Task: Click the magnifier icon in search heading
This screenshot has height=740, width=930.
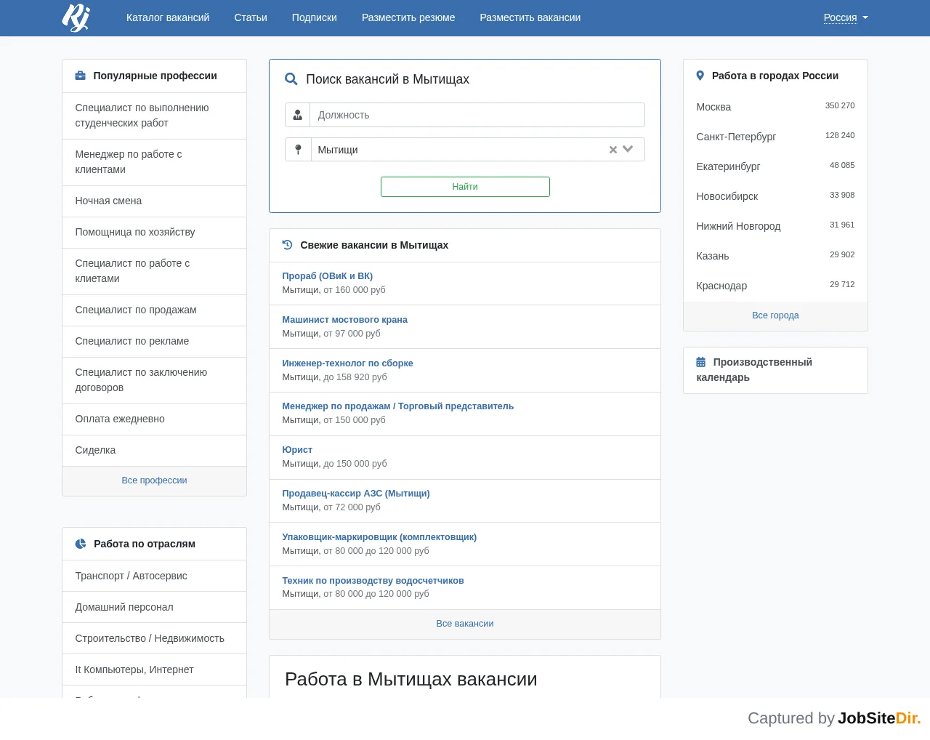Action: 291,79
